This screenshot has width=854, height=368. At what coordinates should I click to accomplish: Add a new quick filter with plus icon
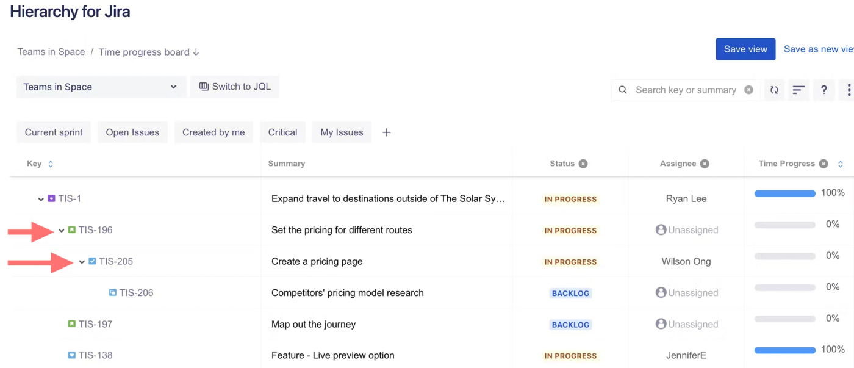click(386, 132)
